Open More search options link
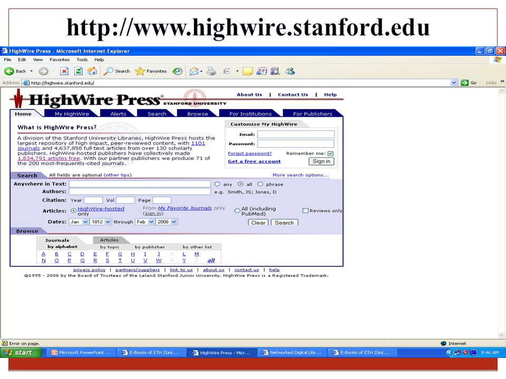This screenshot has height=379, width=506. click(x=300, y=175)
